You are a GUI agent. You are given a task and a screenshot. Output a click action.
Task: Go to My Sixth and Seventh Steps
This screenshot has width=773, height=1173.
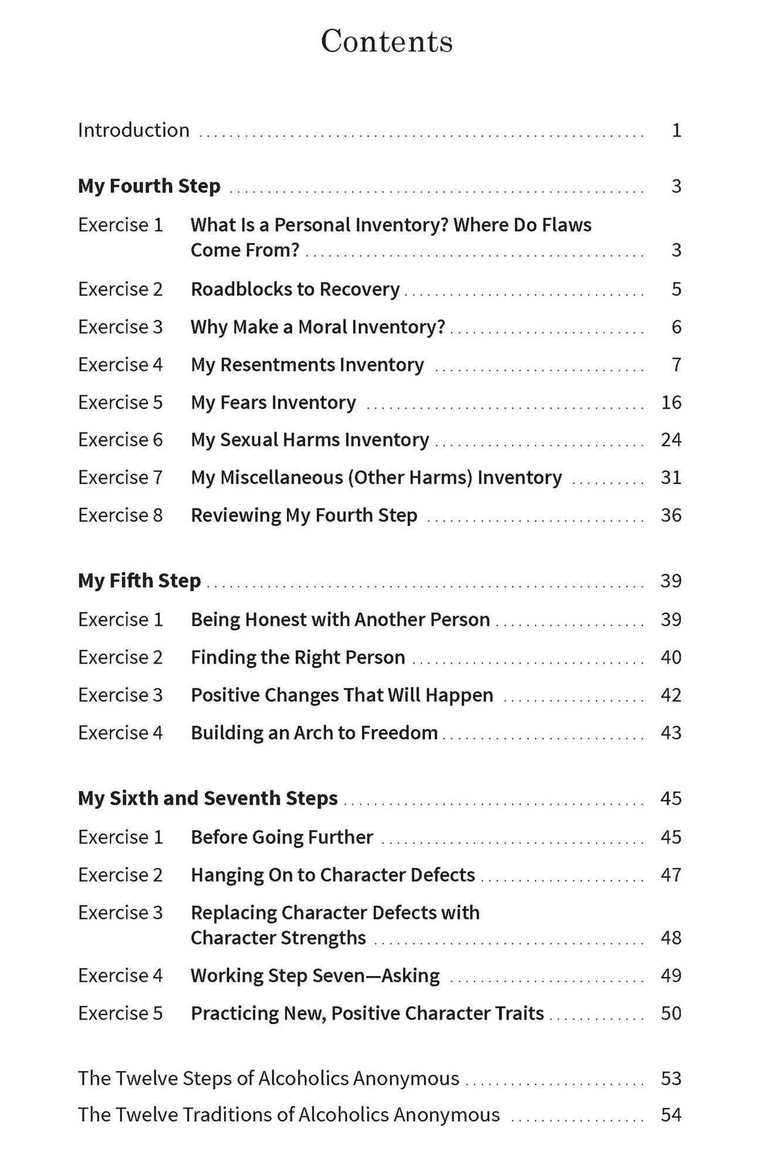(x=208, y=798)
